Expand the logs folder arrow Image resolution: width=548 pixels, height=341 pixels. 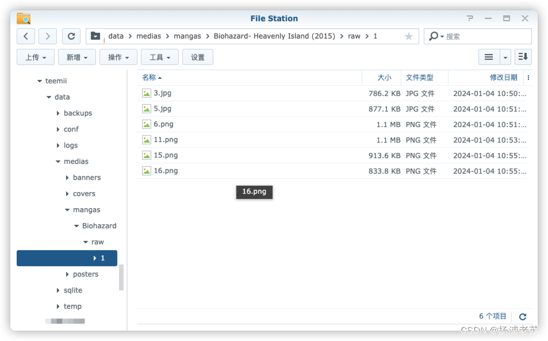tap(58, 145)
